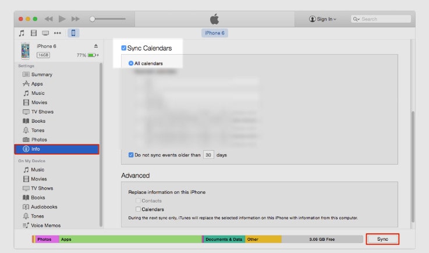
Task: Click the Apps segment of storage bar
Action: coord(130,239)
